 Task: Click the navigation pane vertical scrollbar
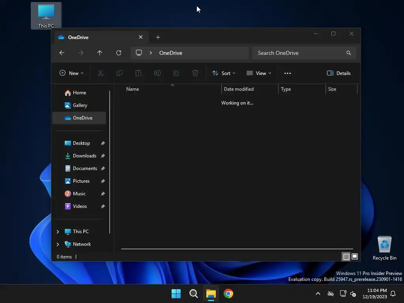(110, 162)
